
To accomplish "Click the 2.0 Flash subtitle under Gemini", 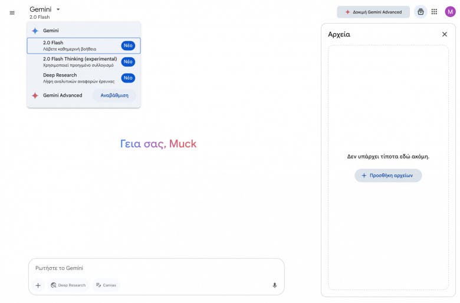I will click(x=40, y=17).
